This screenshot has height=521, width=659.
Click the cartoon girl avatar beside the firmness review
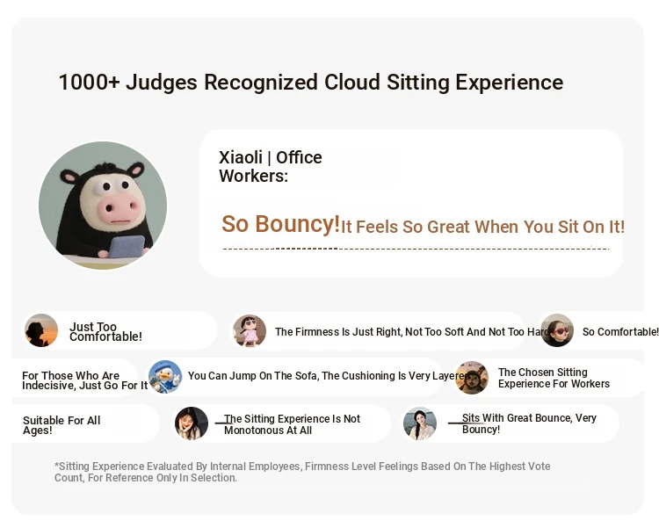(x=250, y=331)
